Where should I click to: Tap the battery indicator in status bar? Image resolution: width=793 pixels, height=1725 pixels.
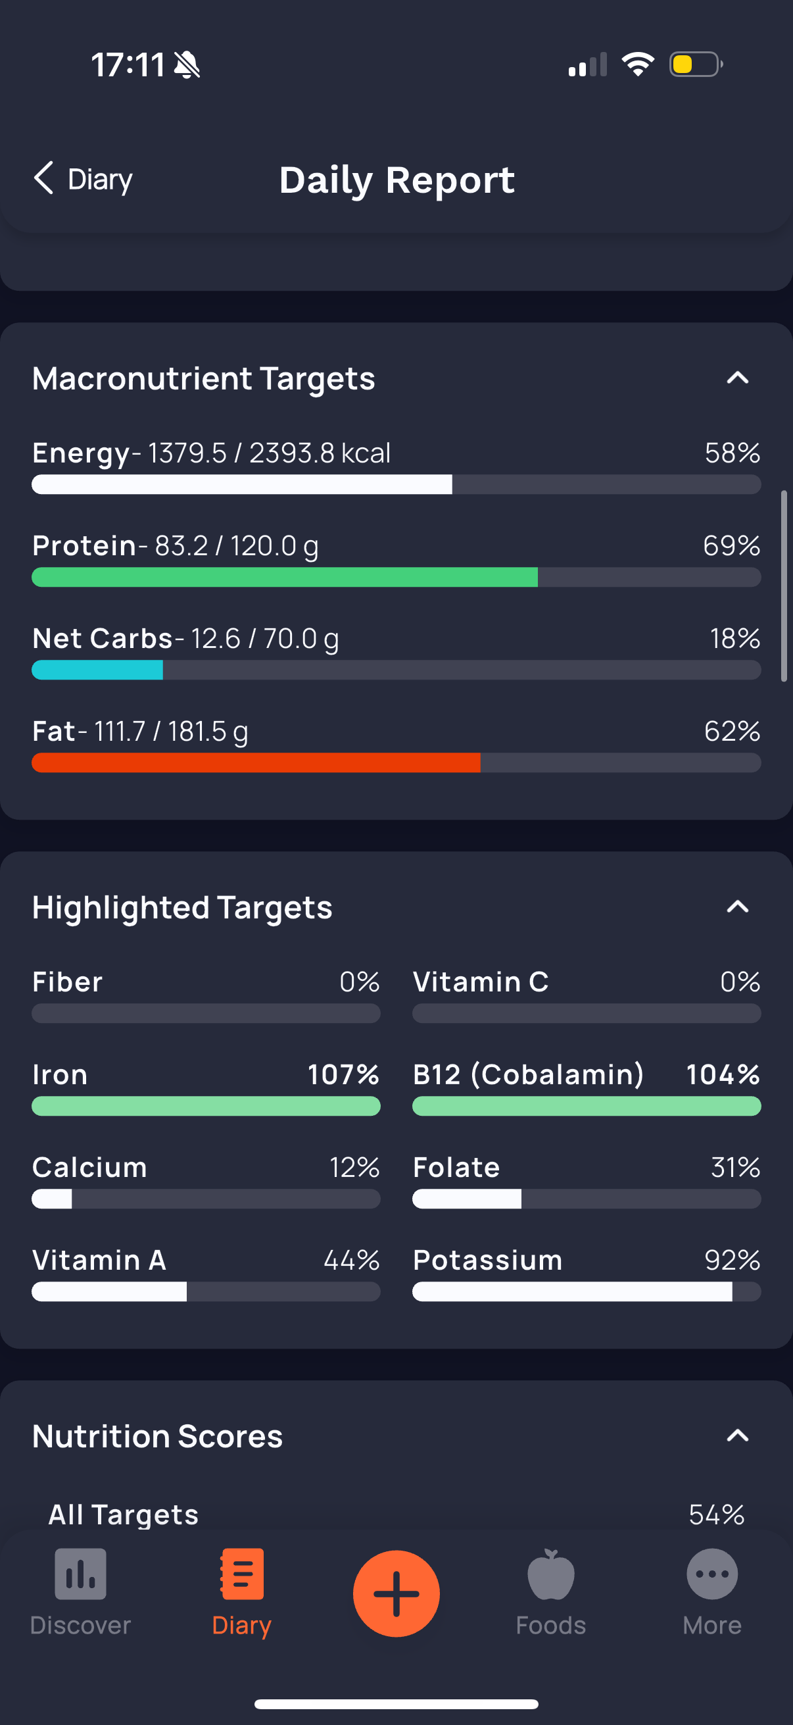tap(696, 65)
